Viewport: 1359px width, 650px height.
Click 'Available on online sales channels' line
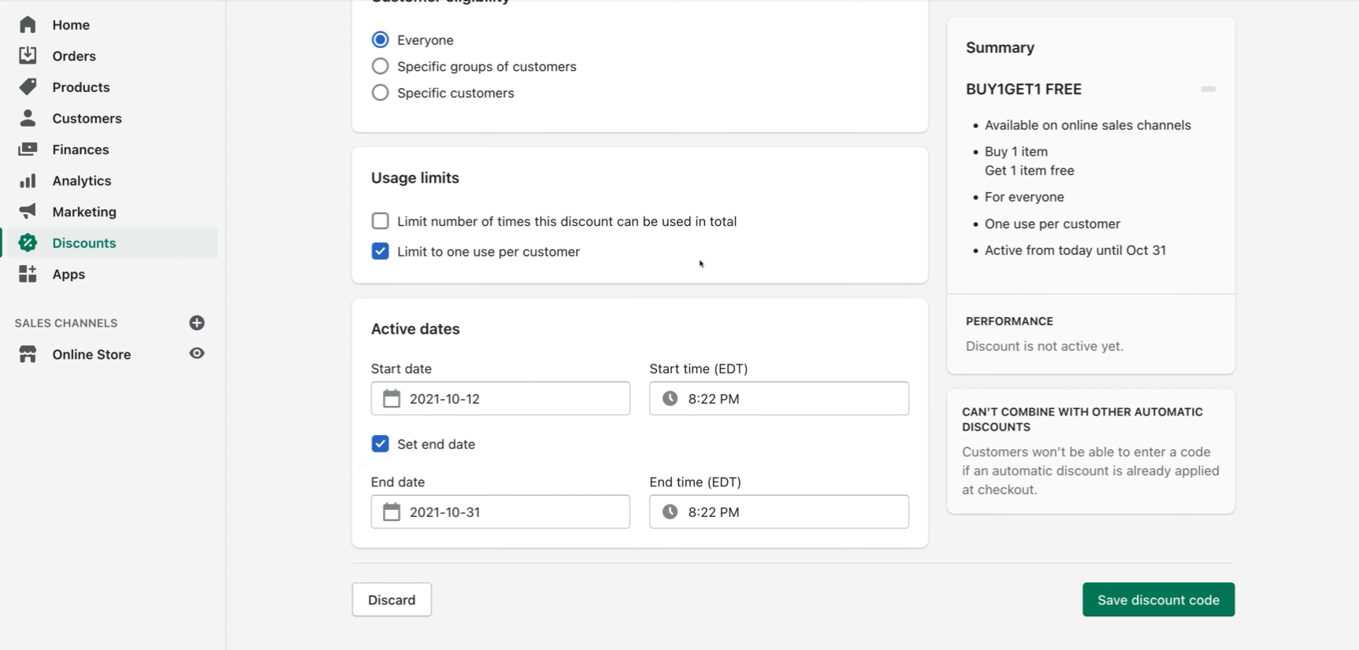[x=1088, y=125]
